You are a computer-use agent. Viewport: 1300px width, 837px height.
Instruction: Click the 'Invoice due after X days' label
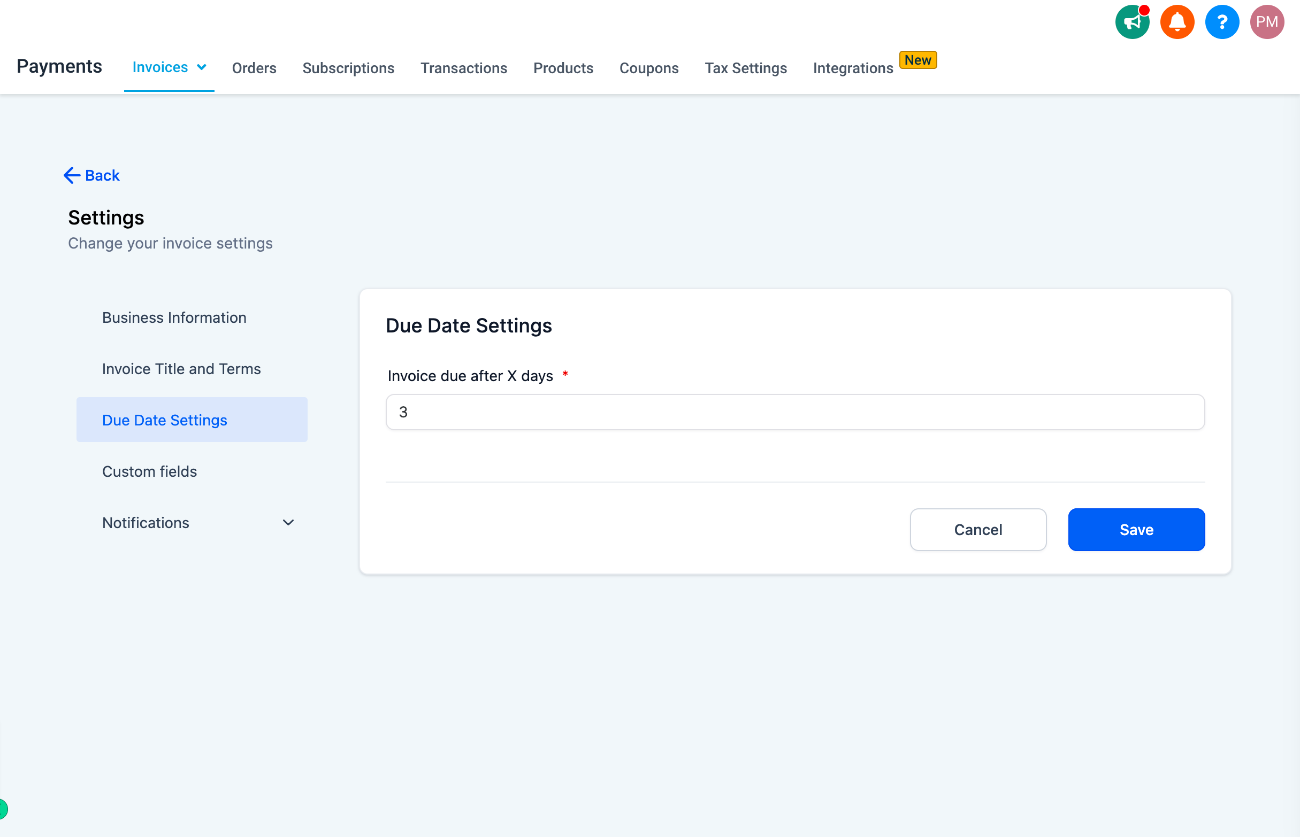(x=470, y=376)
